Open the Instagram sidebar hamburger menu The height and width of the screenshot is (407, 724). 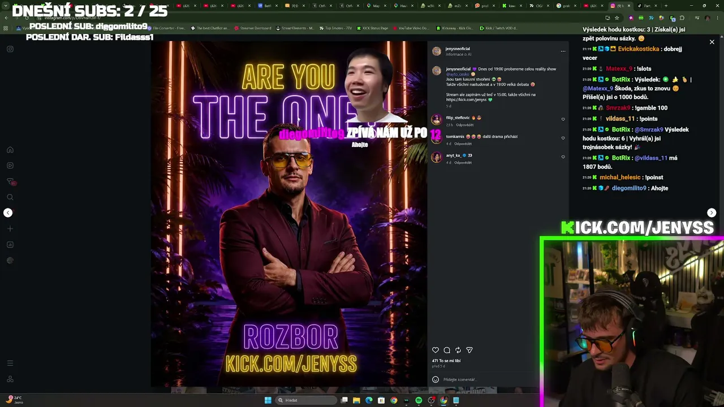[10, 363]
